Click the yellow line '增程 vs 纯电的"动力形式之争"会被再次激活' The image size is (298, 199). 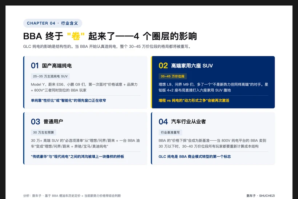pyautogui.click(x=194, y=100)
